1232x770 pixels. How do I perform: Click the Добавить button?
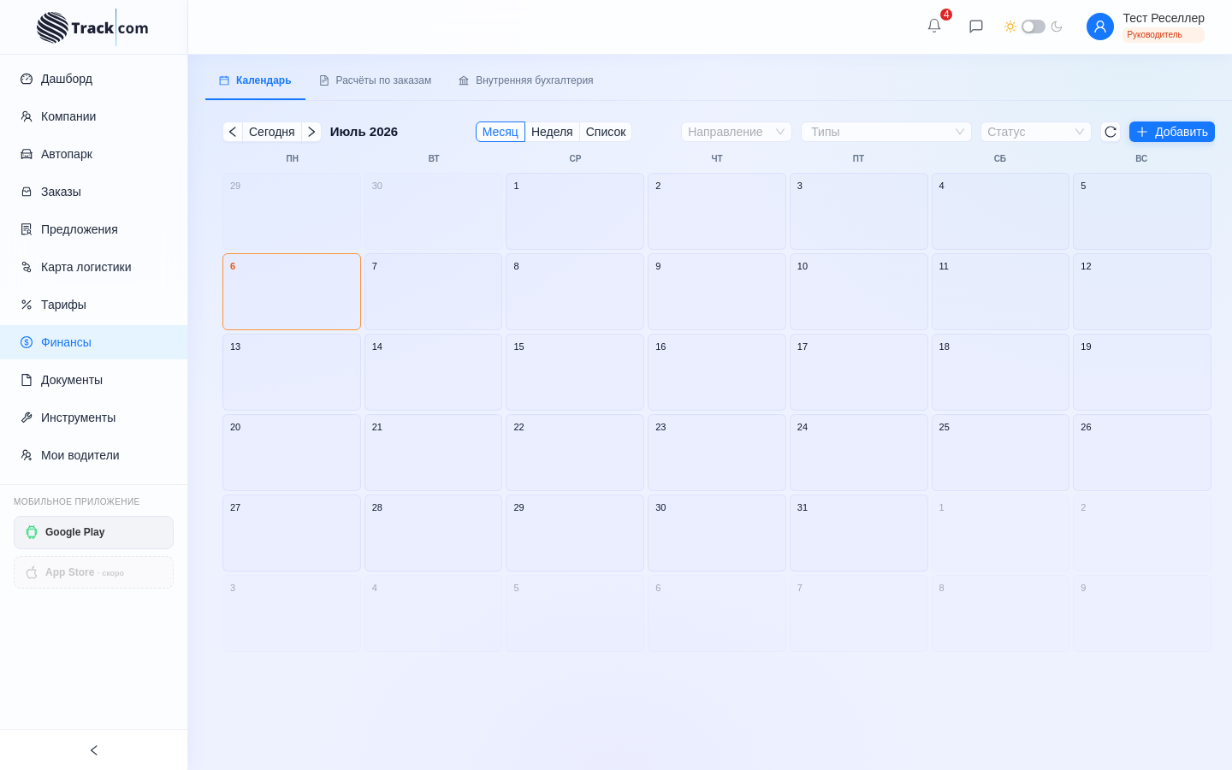pyautogui.click(x=1172, y=132)
